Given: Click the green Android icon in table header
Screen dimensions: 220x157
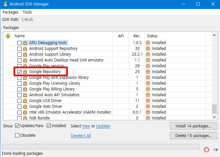Looking at the screenshot, I should 8,36.
